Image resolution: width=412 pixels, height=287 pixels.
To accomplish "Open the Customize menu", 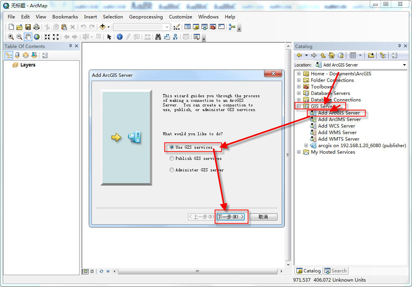I will [x=181, y=17].
